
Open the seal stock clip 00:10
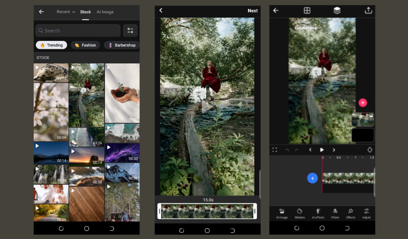[x=51, y=73]
